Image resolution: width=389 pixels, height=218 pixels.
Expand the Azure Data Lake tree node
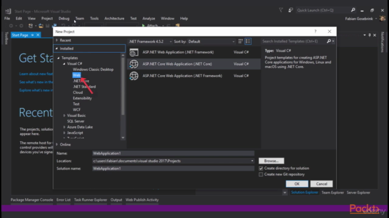pos(64,127)
